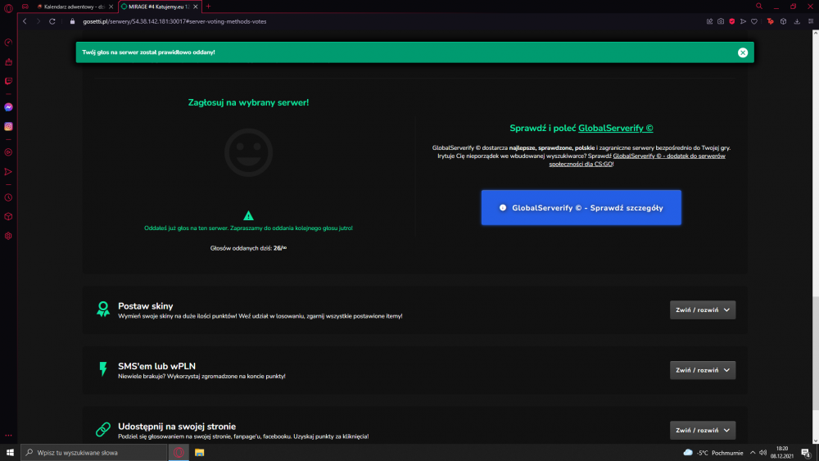Click the "Zagłosuj na wybrany serwer!" heading
The height and width of the screenshot is (461, 819).
[249, 102]
